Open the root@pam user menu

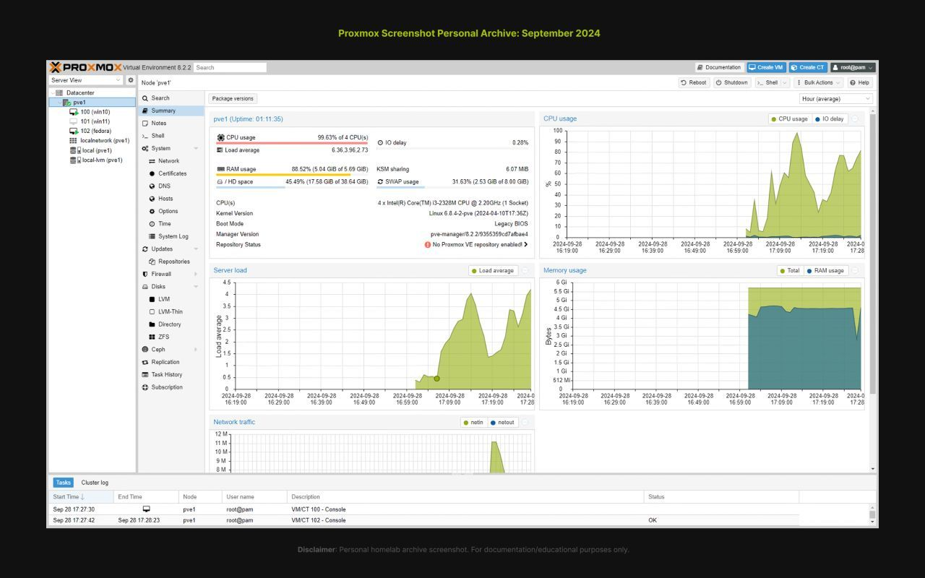pyautogui.click(x=853, y=67)
